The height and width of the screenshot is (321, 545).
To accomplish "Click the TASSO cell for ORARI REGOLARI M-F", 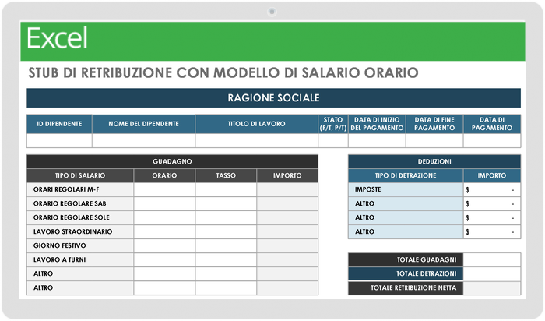I will pyautogui.click(x=226, y=189).
